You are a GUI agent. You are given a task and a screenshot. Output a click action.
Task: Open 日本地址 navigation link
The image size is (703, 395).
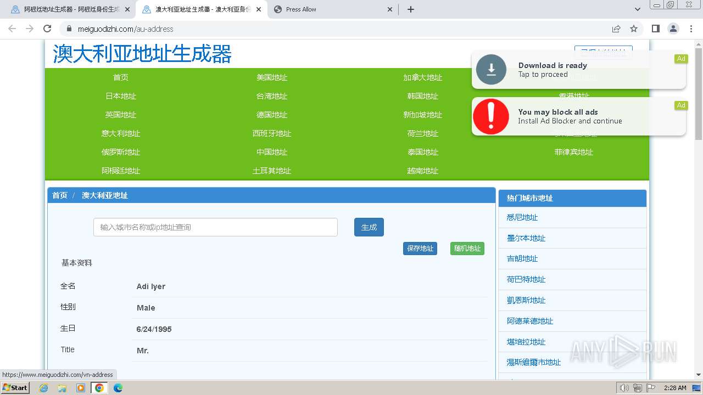121,96
